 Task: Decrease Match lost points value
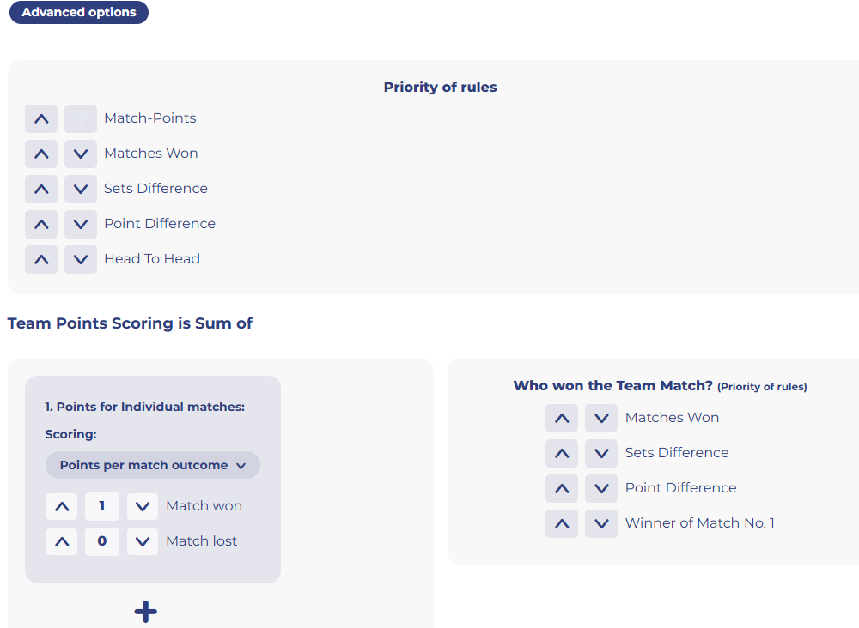coord(143,541)
